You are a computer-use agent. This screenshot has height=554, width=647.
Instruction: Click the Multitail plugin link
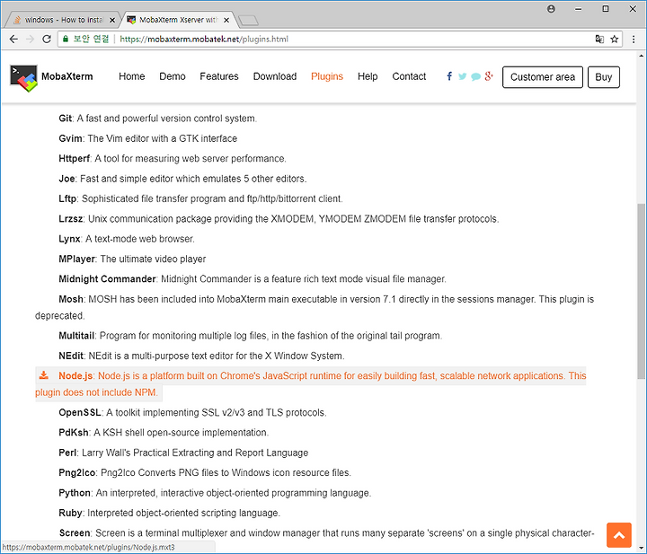[x=251, y=336]
